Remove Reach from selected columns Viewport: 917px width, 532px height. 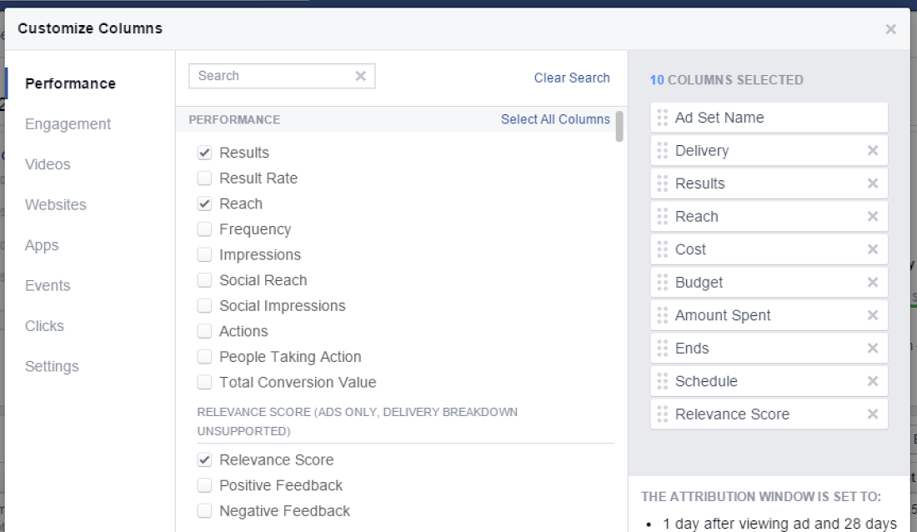pyautogui.click(x=873, y=216)
